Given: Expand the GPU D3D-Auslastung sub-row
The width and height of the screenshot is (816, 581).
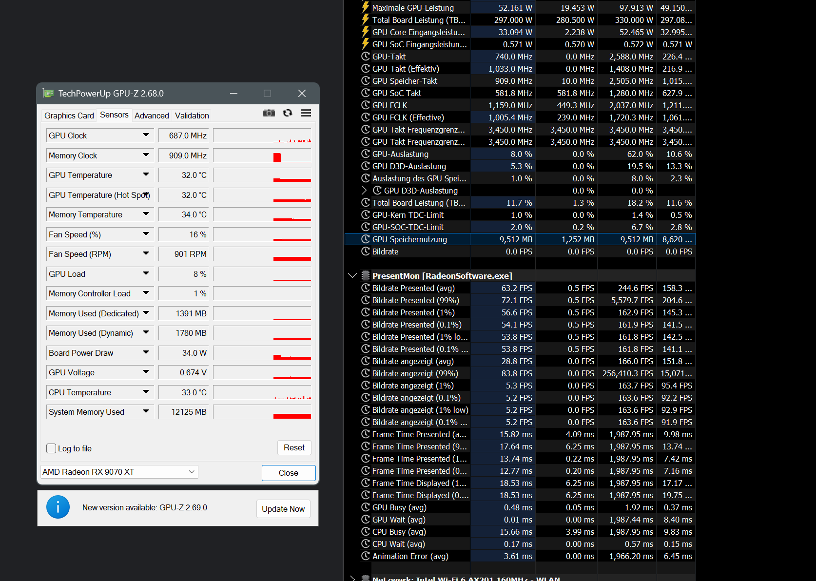Looking at the screenshot, I should (x=364, y=190).
